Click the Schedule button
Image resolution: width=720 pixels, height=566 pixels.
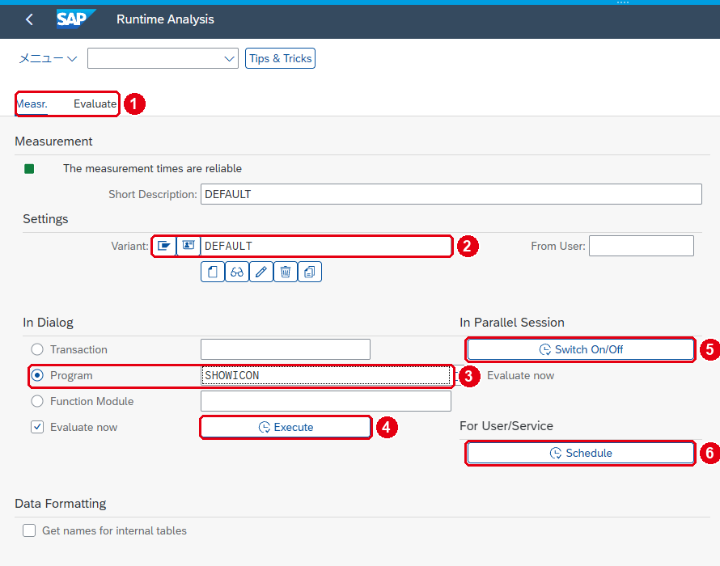point(580,453)
